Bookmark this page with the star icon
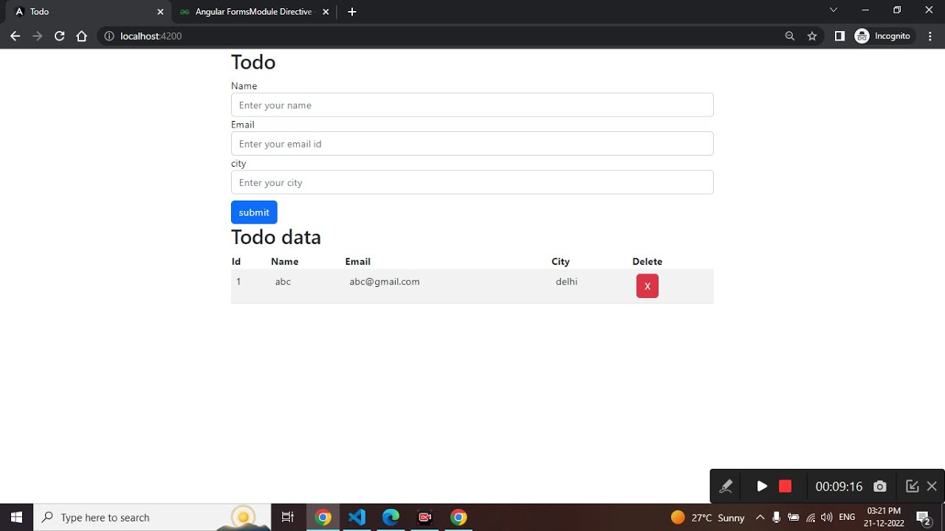Screen dimensions: 945x531 click(x=812, y=36)
